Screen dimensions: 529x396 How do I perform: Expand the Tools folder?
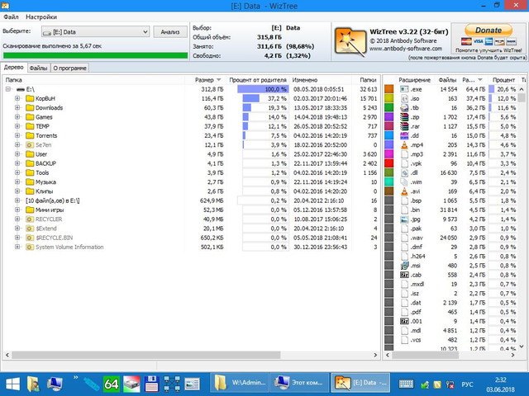point(17,172)
